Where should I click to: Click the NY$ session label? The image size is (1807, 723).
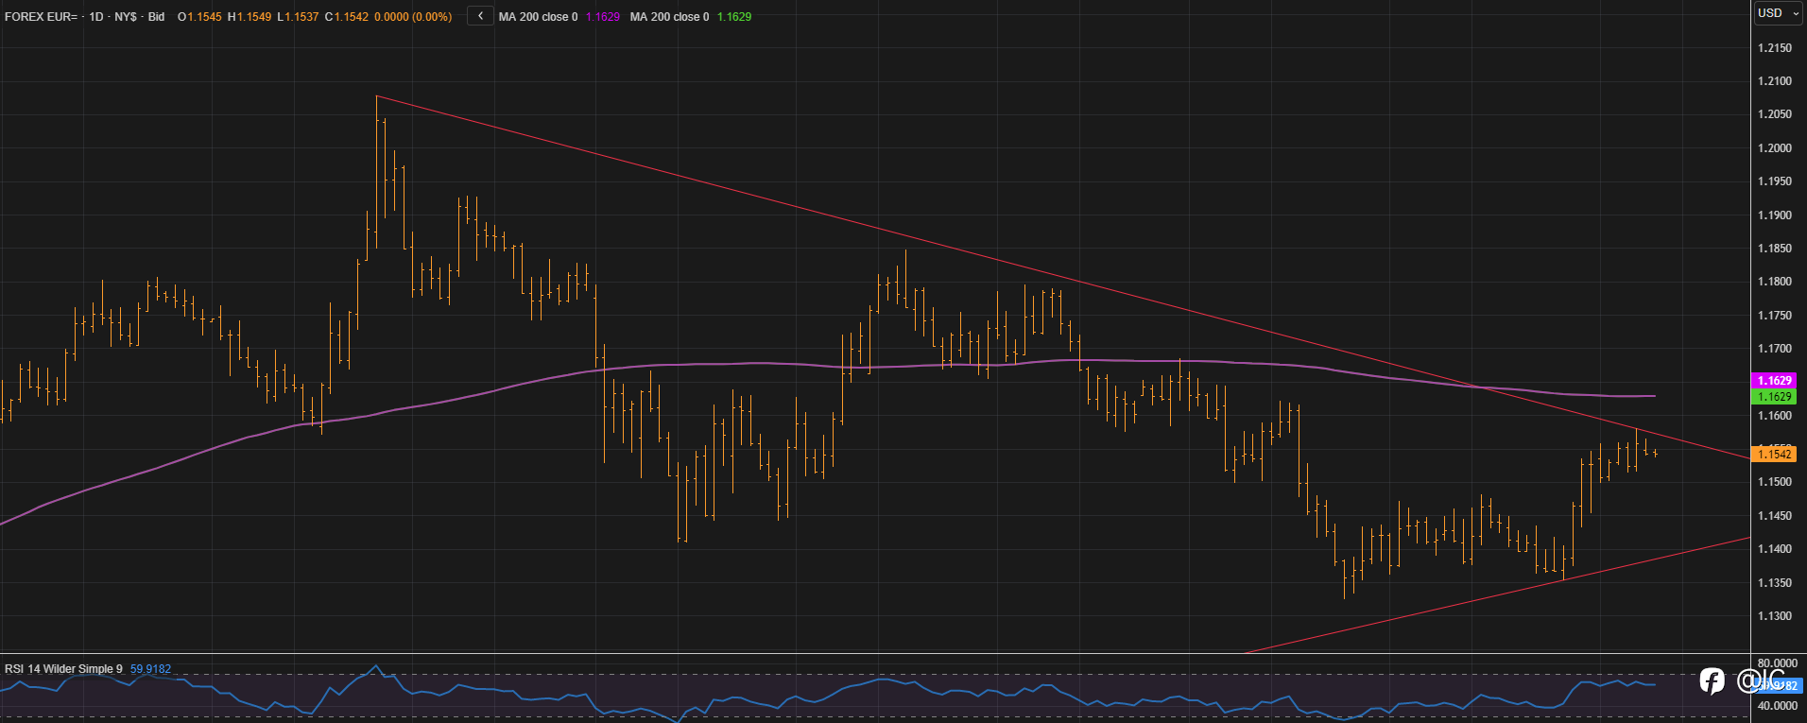[126, 17]
